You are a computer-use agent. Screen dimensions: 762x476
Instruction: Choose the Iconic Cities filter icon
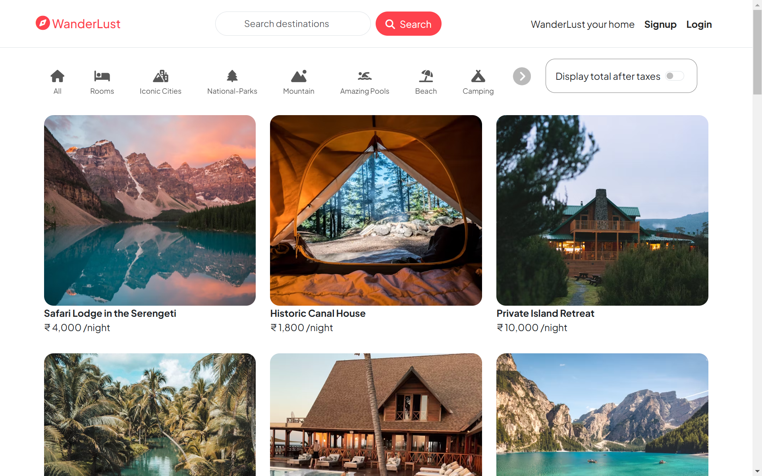click(x=160, y=76)
